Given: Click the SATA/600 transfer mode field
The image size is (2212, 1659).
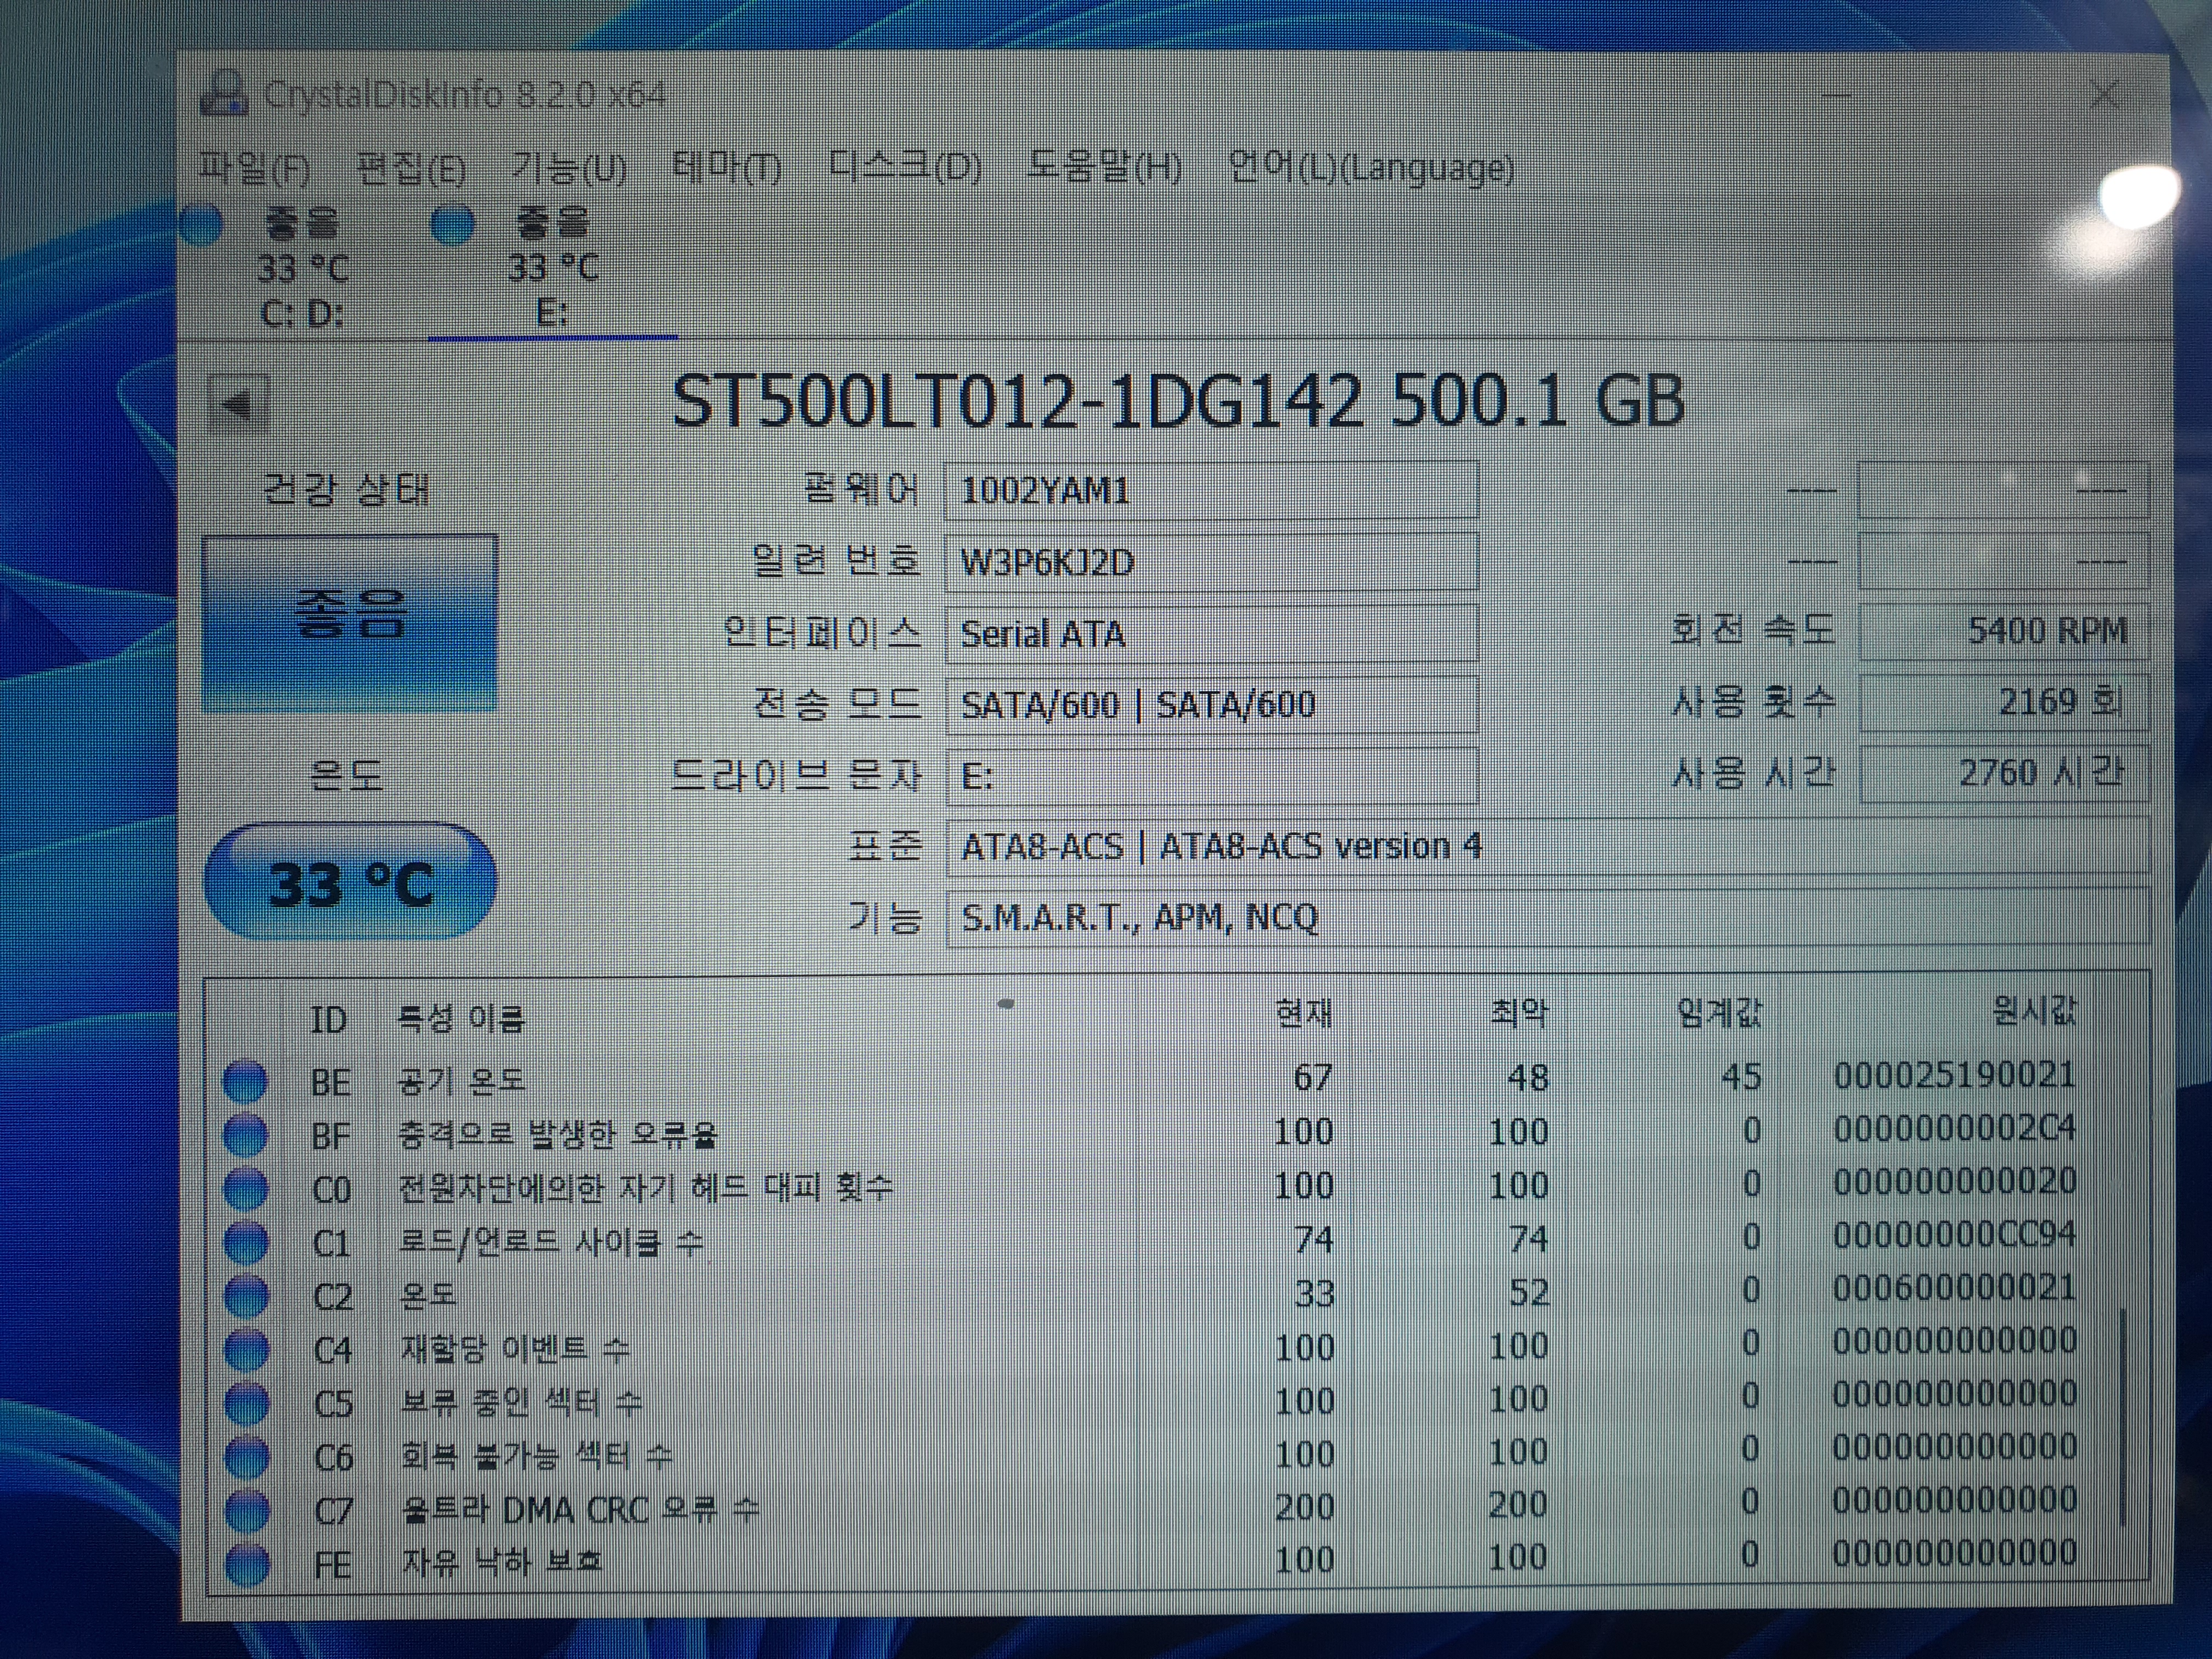Looking at the screenshot, I should tap(1211, 704).
